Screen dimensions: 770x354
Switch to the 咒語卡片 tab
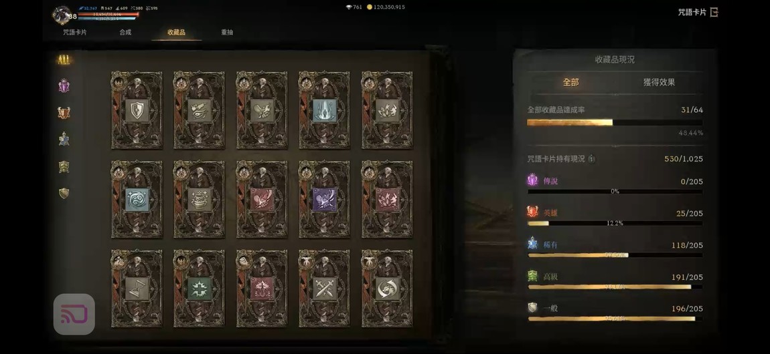75,32
